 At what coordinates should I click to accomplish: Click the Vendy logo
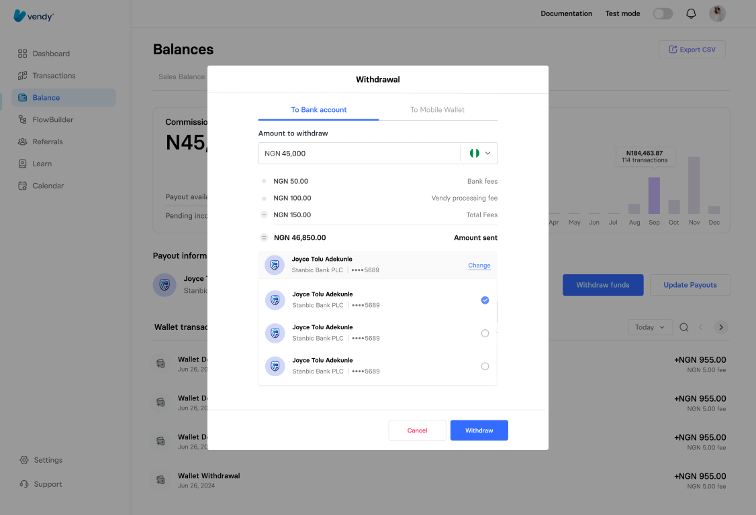coord(34,16)
